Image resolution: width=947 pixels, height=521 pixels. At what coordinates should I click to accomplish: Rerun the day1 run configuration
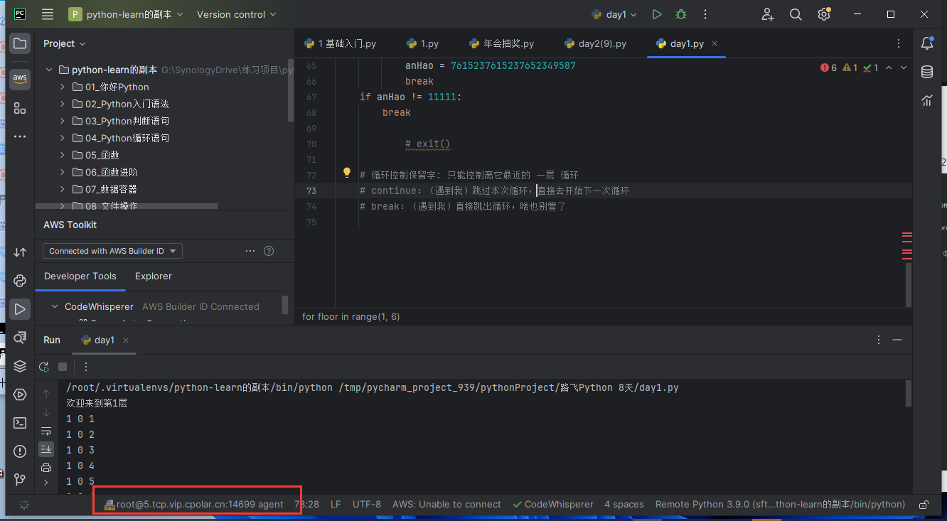coord(44,367)
